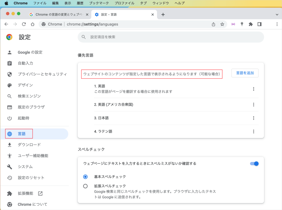Select 基本スペルチェック radio button
The width and height of the screenshot is (282, 210).
(85, 177)
